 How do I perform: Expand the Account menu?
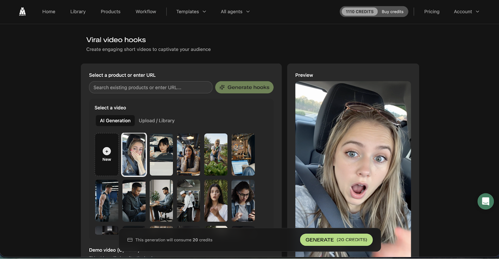466,12
